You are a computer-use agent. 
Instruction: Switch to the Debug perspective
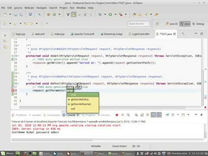point(198,24)
